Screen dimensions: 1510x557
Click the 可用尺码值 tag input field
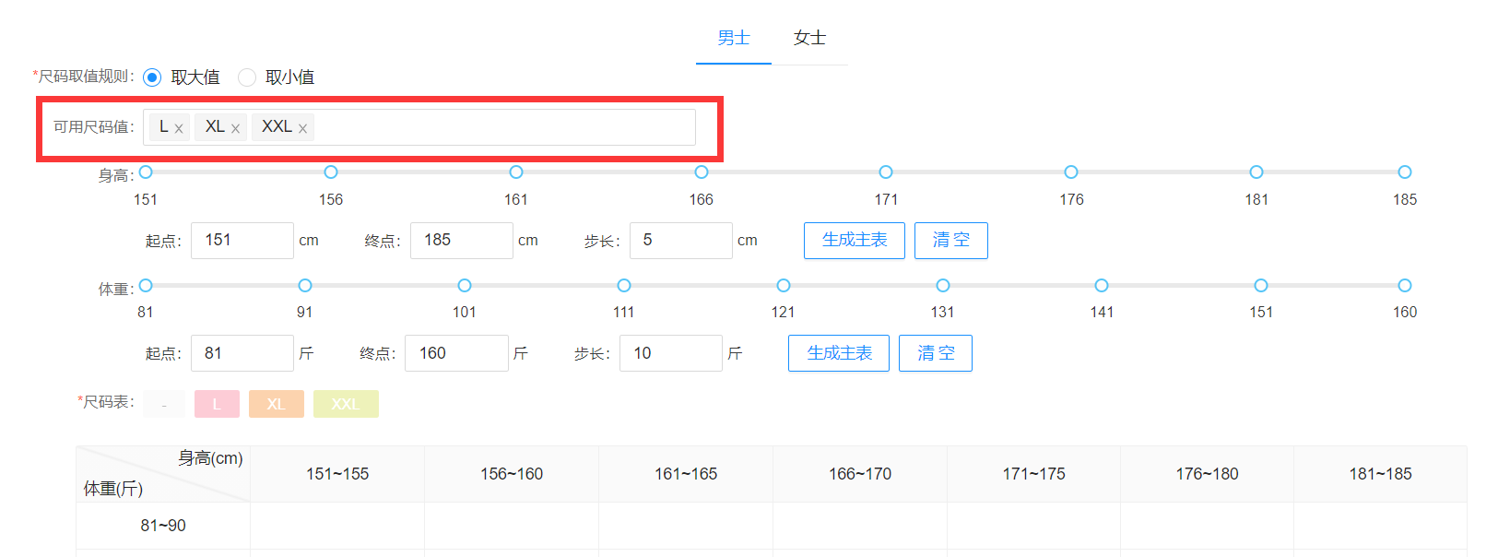[419, 127]
